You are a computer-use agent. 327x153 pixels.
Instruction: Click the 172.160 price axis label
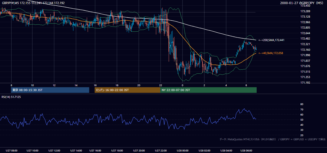(305, 50)
